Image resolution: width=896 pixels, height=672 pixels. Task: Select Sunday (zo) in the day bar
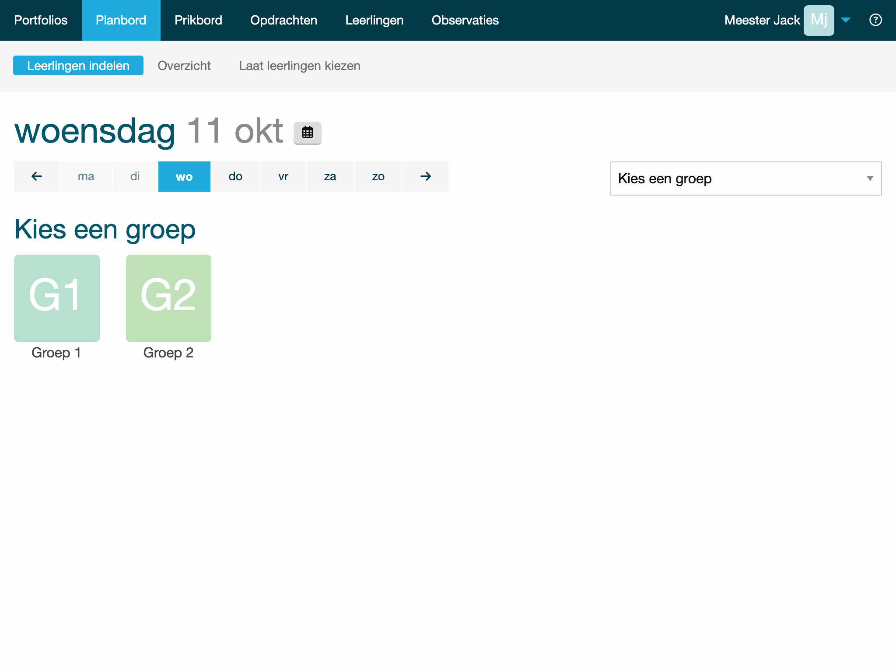pos(378,177)
